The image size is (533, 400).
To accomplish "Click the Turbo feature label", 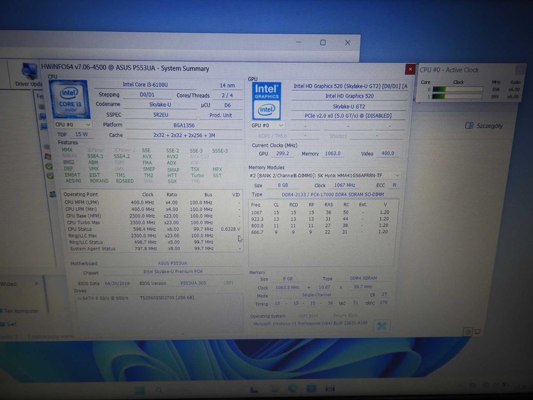I will click(x=197, y=175).
